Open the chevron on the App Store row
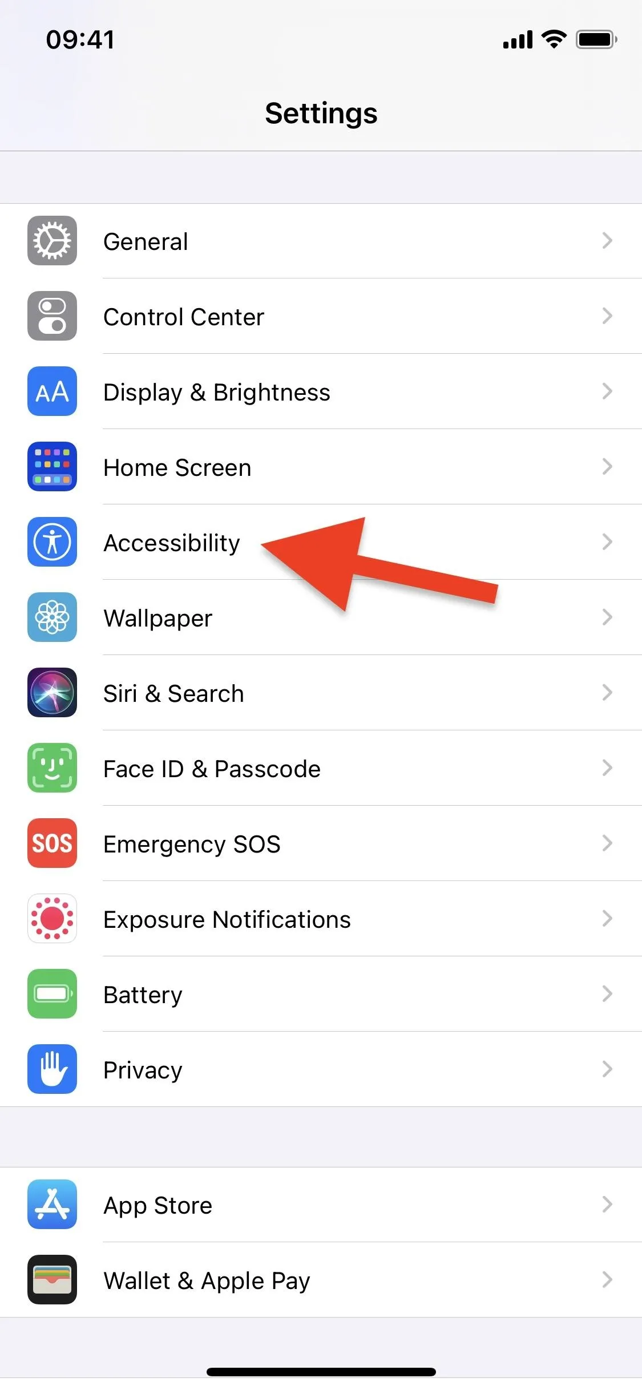Screen dimensions: 642x1390 coord(607,1205)
